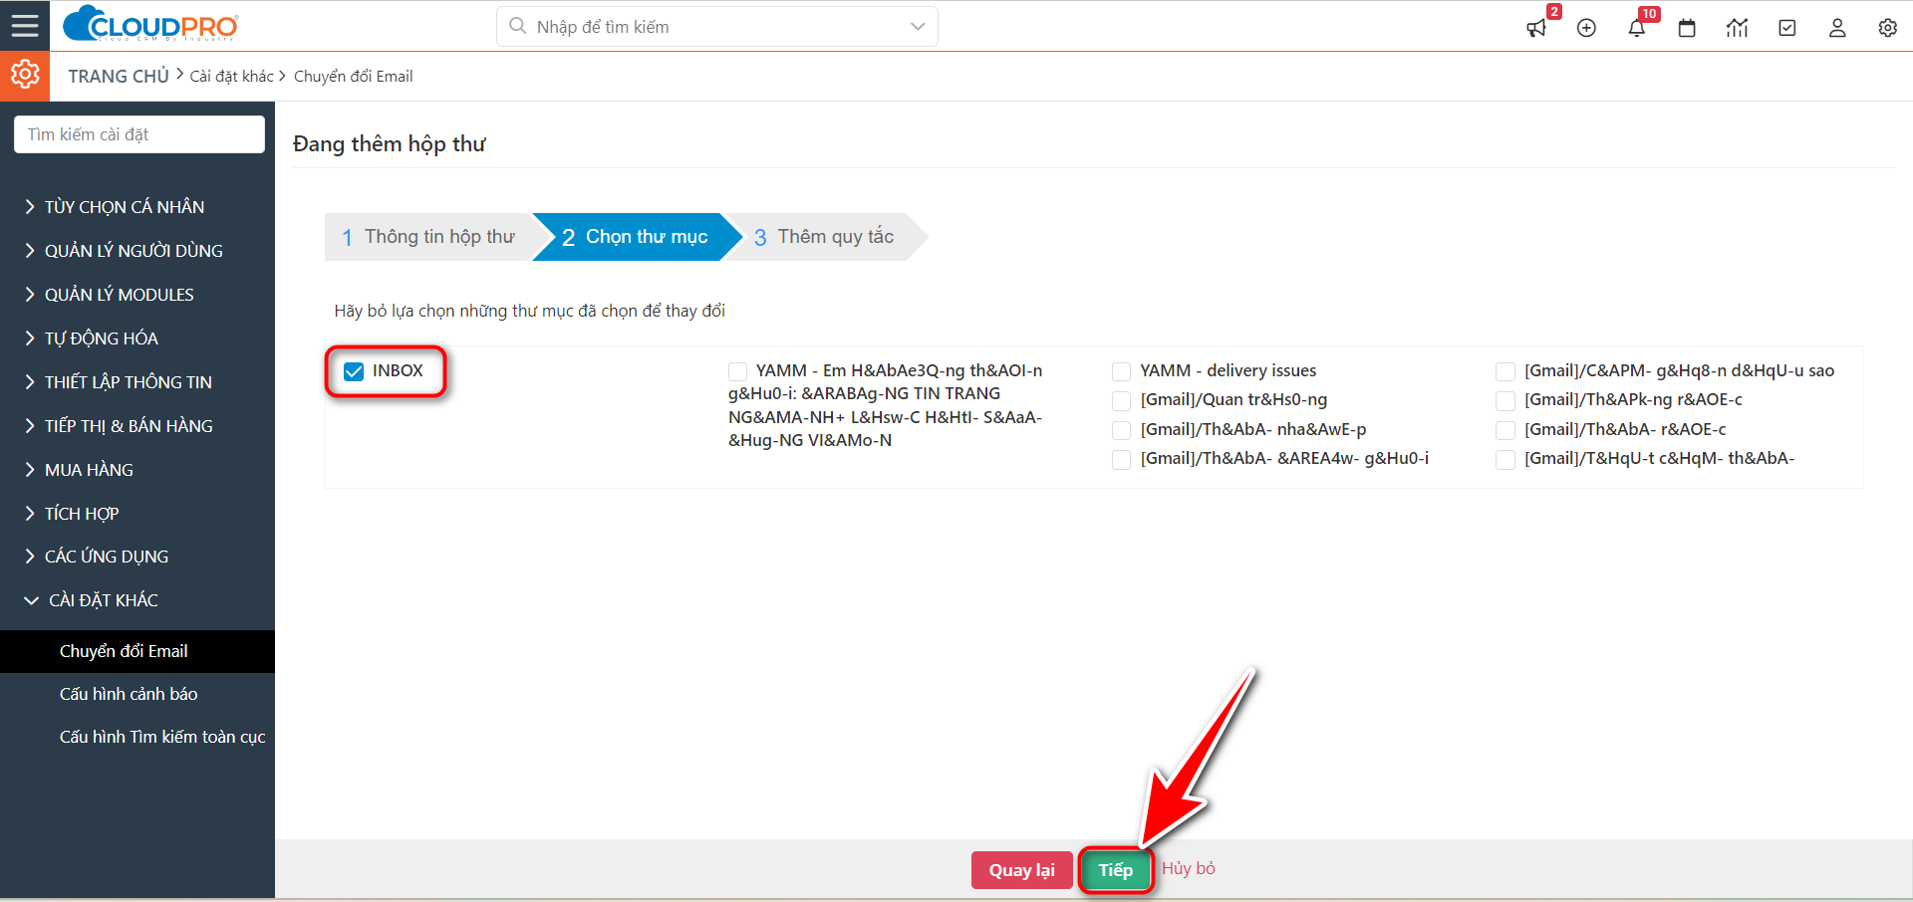Go to step 1 Thông tin hộp thư
Viewport: 1913px width, 902px height.
[x=428, y=237]
